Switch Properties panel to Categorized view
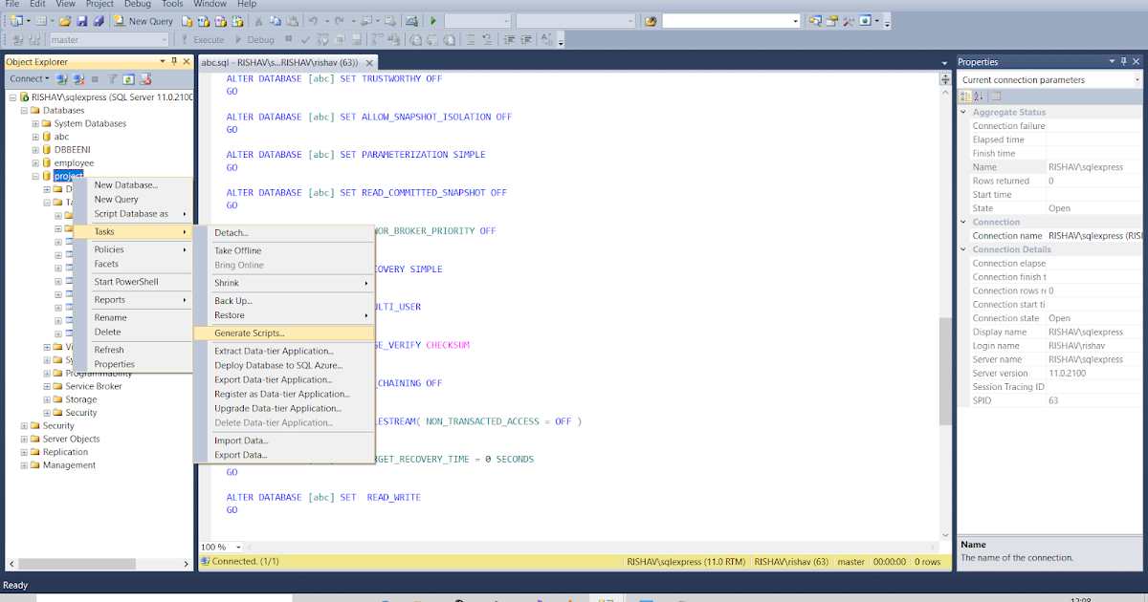This screenshot has width=1148, height=602. pyautogui.click(x=965, y=96)
